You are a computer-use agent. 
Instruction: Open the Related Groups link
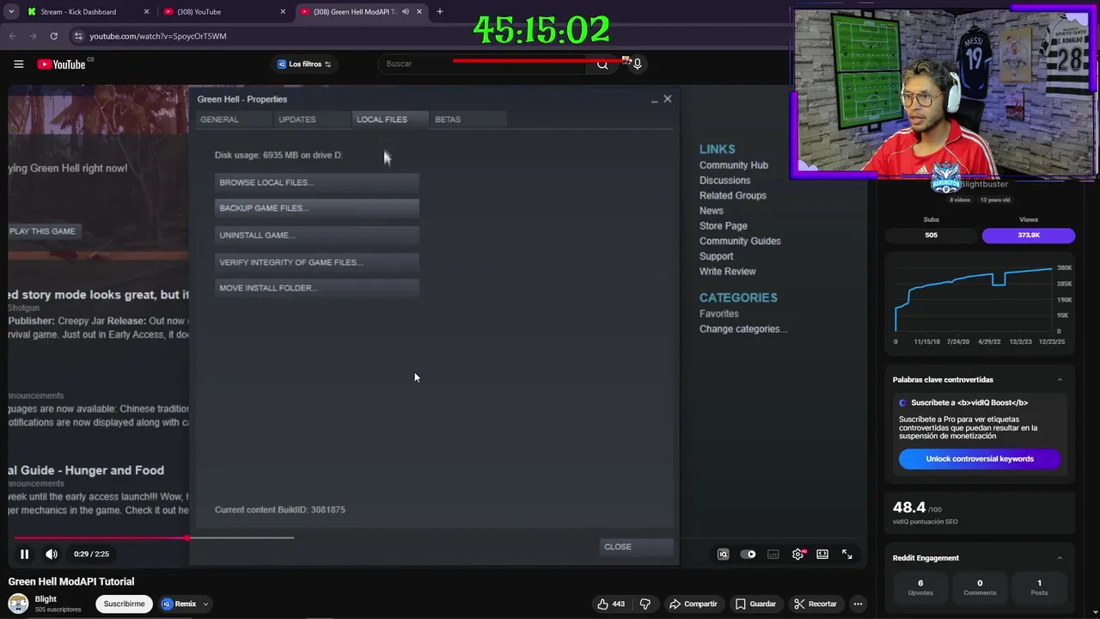click(x=733, y=195)
